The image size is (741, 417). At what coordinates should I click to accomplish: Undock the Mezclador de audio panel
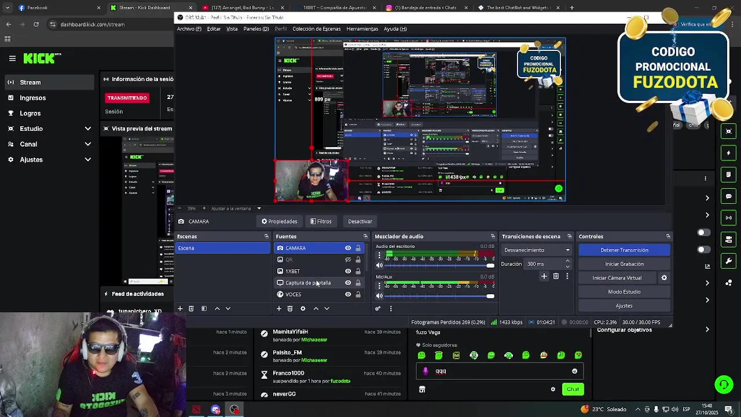493,236
